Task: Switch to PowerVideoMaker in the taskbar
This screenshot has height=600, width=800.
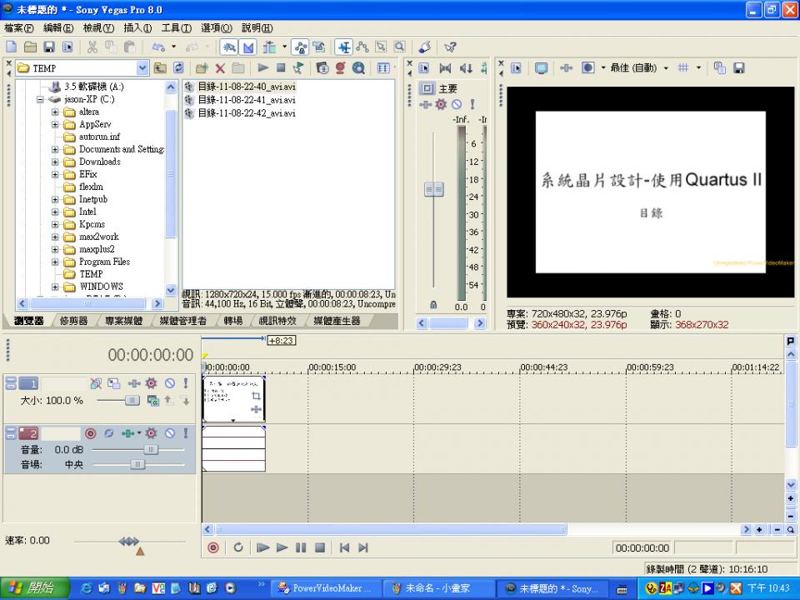Action: point(324,588)
